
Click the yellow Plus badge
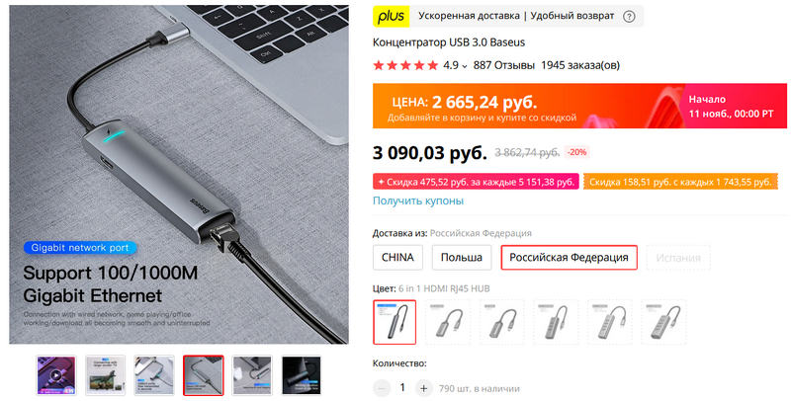(x=391, y=16)
